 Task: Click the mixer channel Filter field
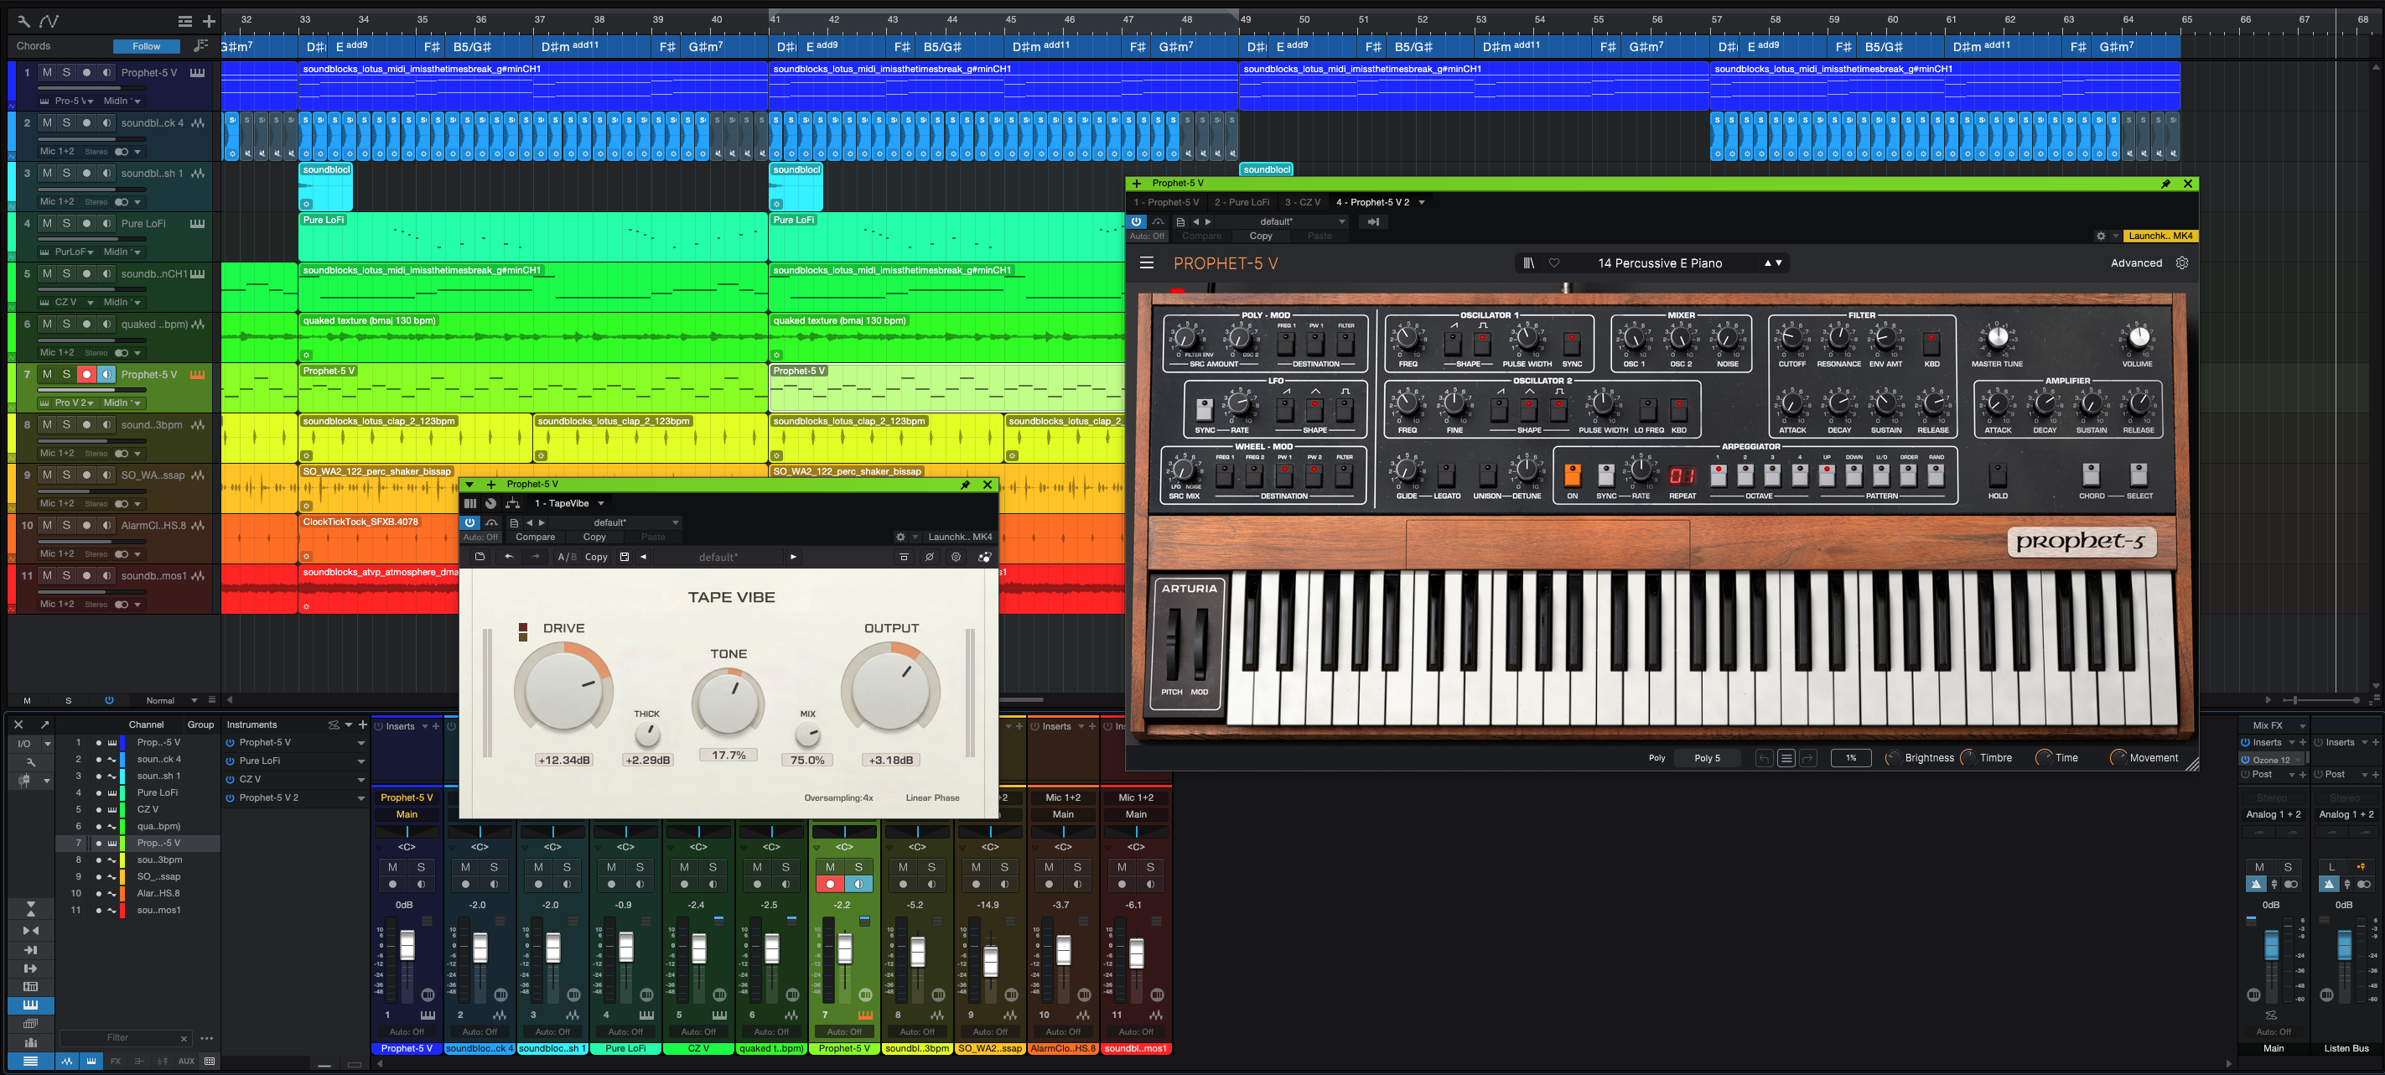(x=117, y=1038)
